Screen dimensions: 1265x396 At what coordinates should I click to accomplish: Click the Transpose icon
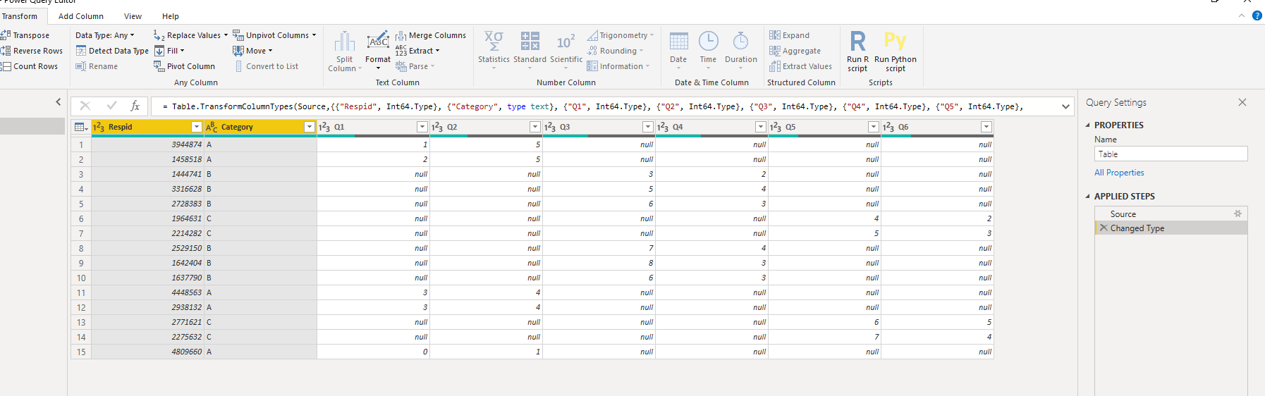6,35
